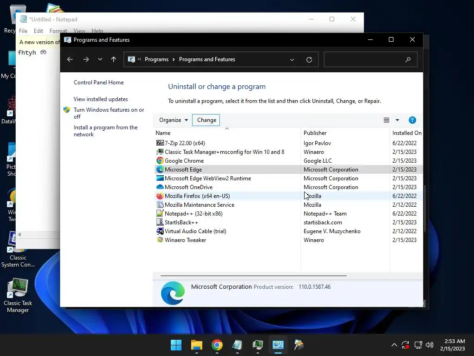Open the recent locations dropdown

coord(100,59)
